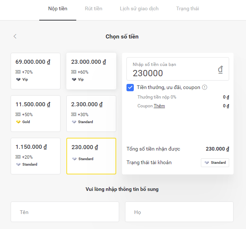Click the +30% bonus ticket icon

coord(74,115)
